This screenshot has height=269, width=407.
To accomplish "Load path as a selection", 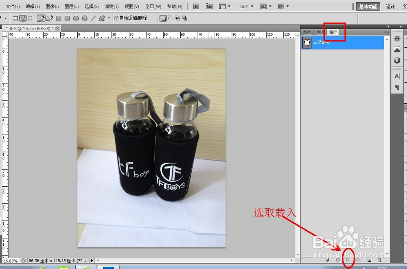I will (348, 259).
